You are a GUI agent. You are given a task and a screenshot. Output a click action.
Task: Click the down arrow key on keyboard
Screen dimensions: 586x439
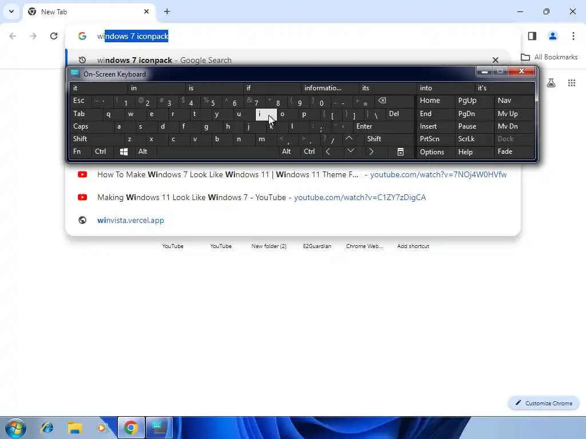click(x=351, y=151)
